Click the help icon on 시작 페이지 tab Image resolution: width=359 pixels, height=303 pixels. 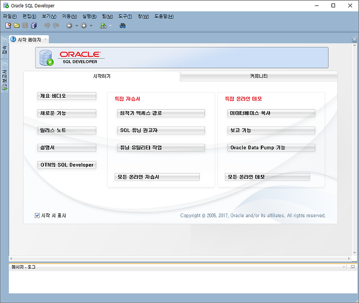tap(13, 39)
